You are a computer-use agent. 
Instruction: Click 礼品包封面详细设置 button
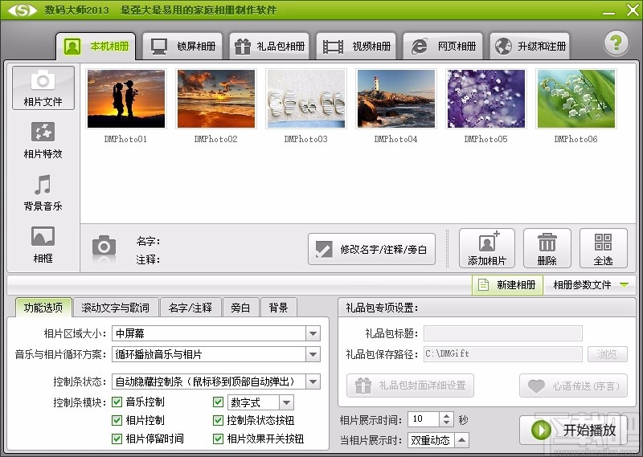click(410, 386)
